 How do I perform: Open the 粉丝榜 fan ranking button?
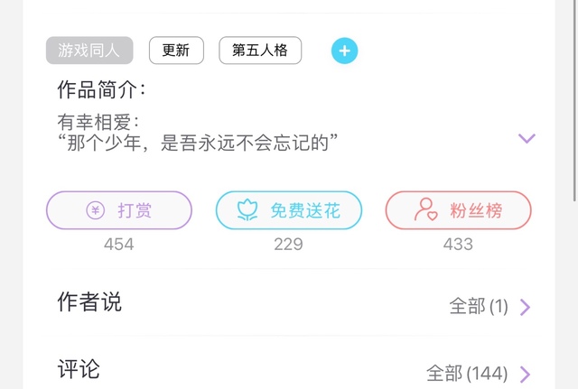[x=459, y=210]
